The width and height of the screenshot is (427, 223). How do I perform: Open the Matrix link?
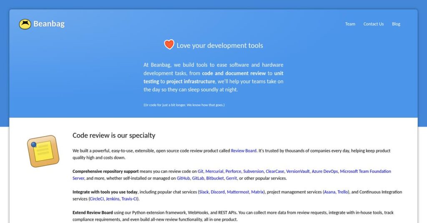[x=257, y=192]
